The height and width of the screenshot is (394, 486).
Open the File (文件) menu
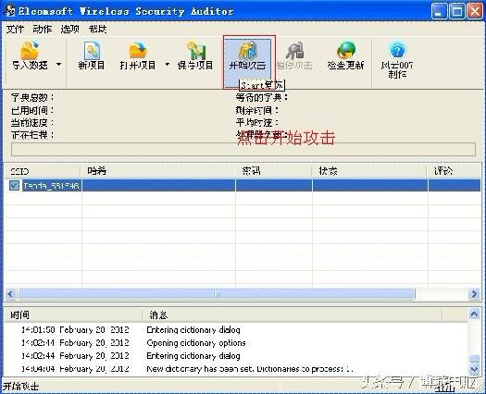click(x=15, y=29)
